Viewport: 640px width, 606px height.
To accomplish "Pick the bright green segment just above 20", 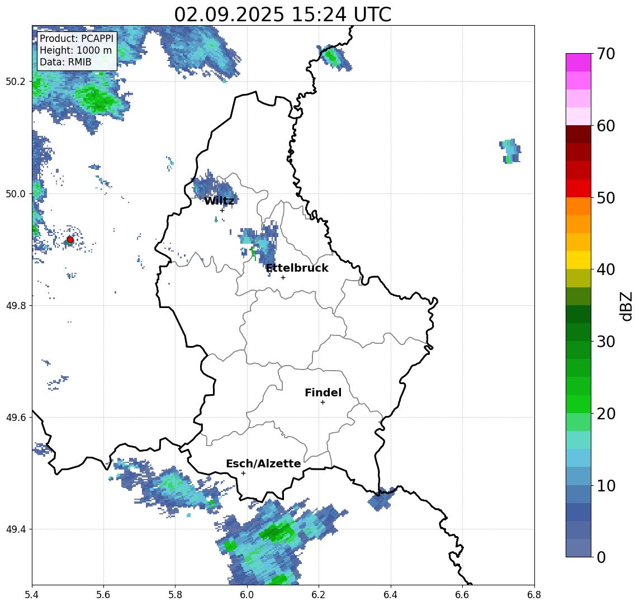I will (579, 404).
